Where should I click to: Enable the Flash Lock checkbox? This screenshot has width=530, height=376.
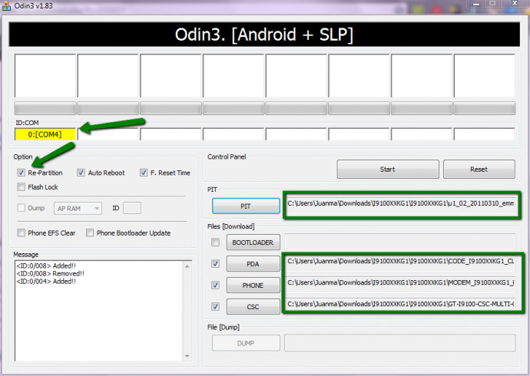pyautogui.click(x=21, y=186)
